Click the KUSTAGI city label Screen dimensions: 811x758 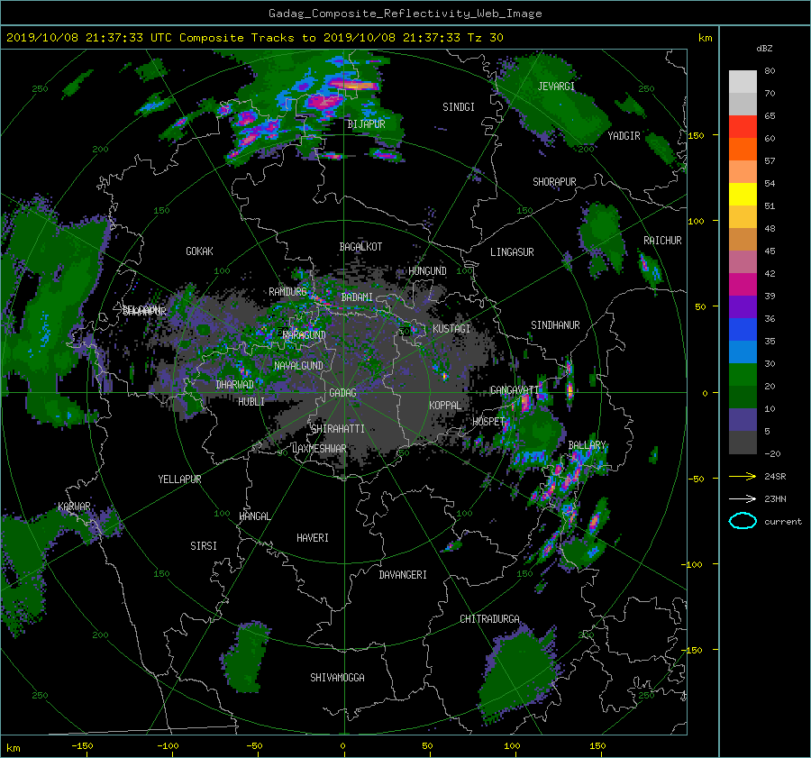(451, 329)
